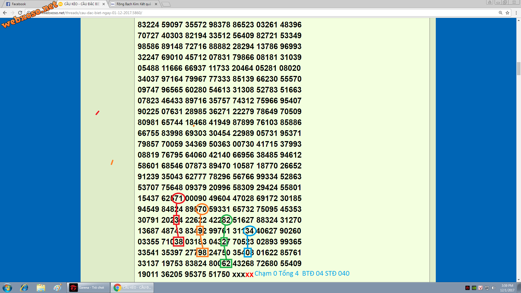521x293 pixels.
Task: Click the browser back arrow
Action: click(5, 13)
